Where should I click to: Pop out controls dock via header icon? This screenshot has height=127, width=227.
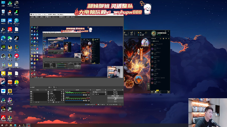point(123,90)
